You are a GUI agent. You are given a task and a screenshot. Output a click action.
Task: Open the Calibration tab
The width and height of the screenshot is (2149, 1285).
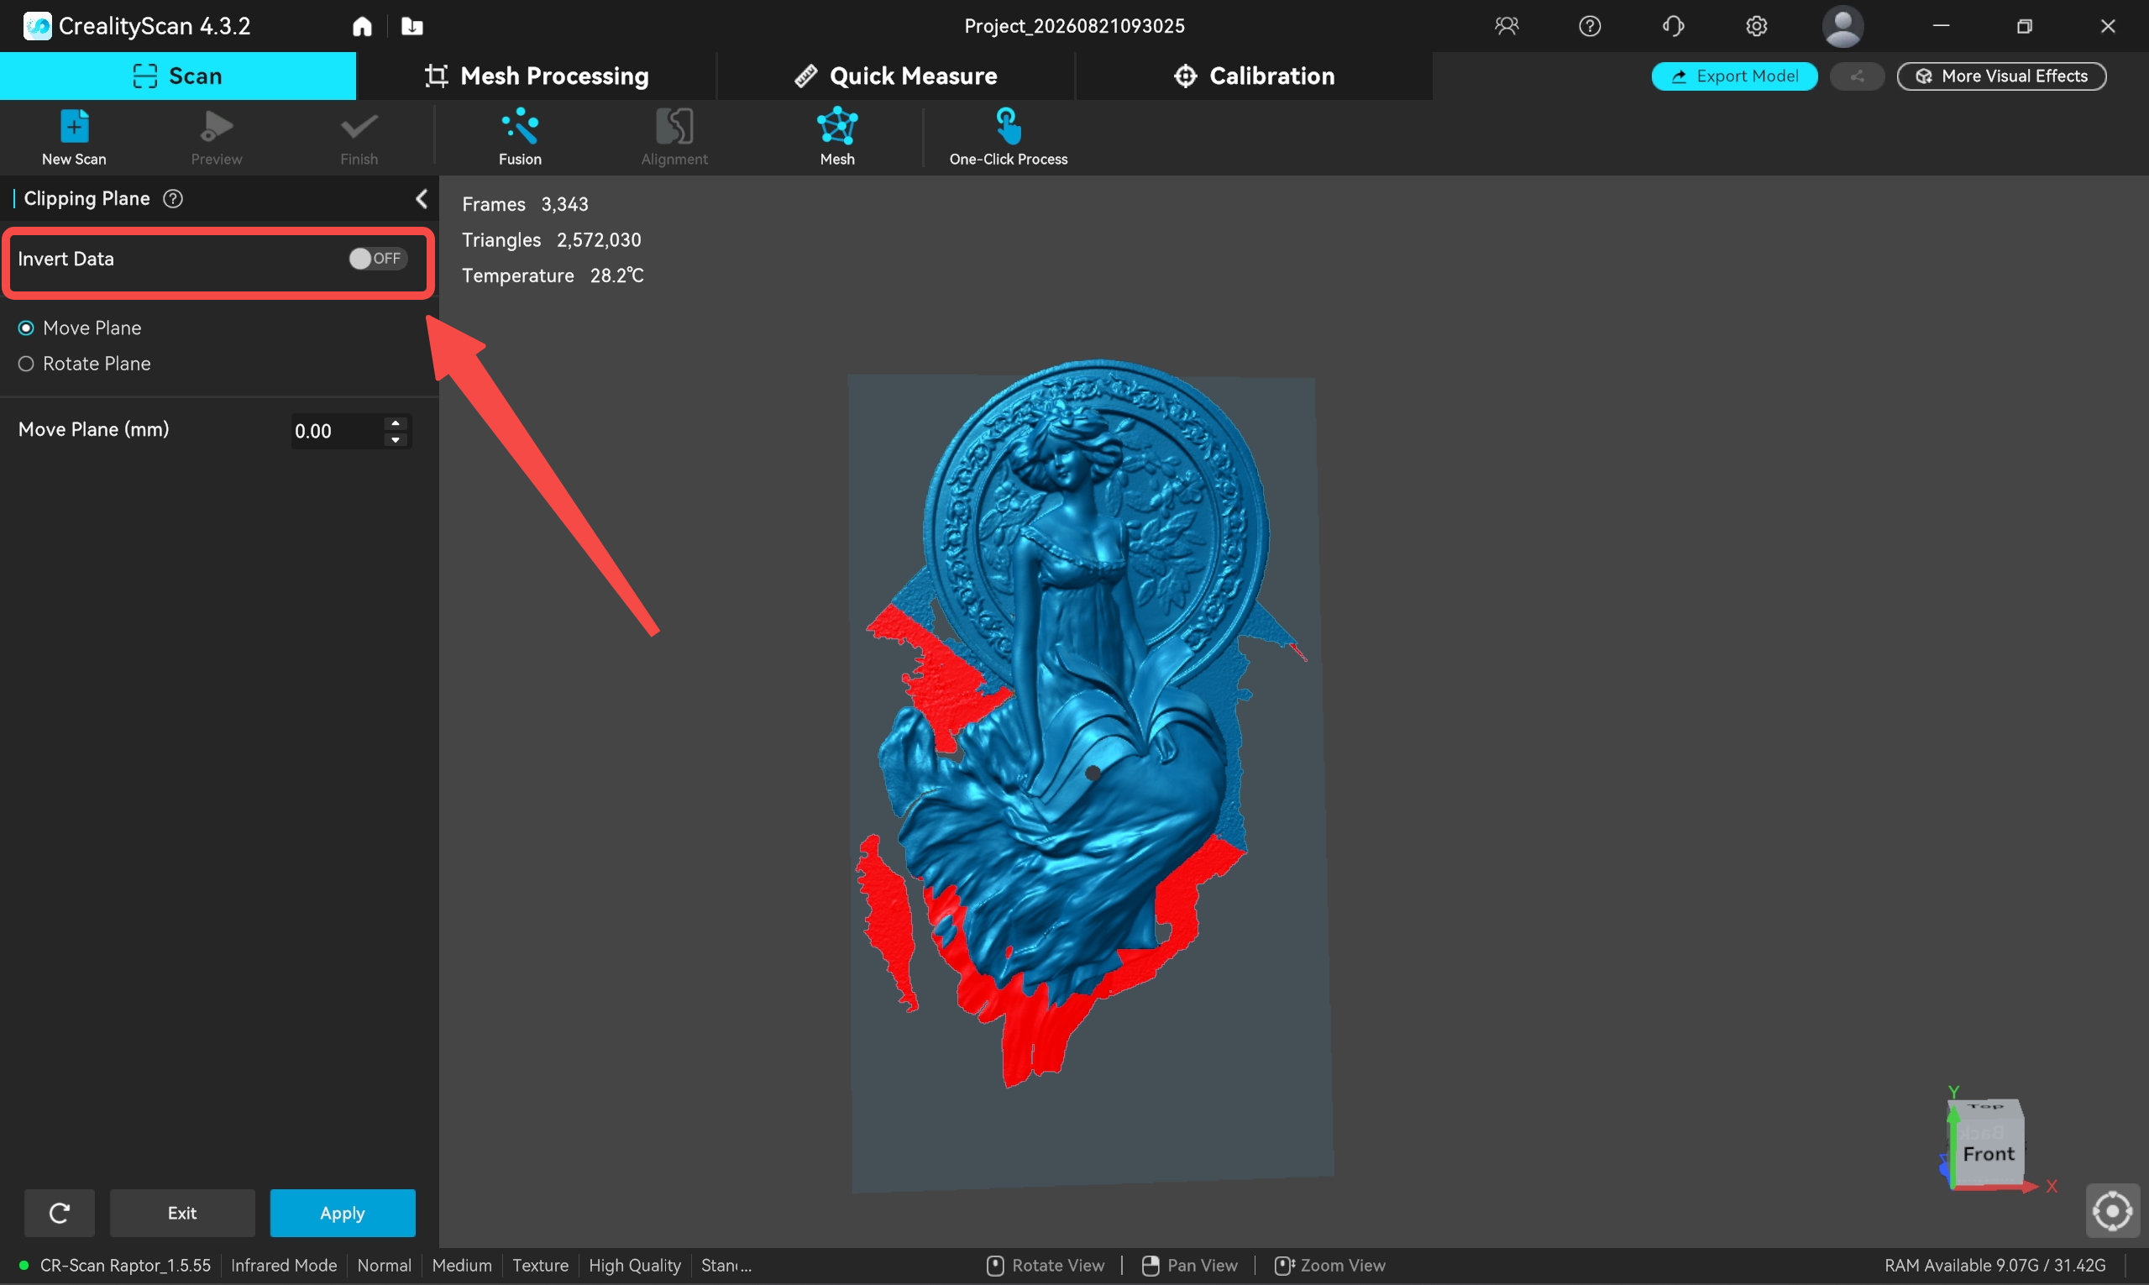[1254, 76]
